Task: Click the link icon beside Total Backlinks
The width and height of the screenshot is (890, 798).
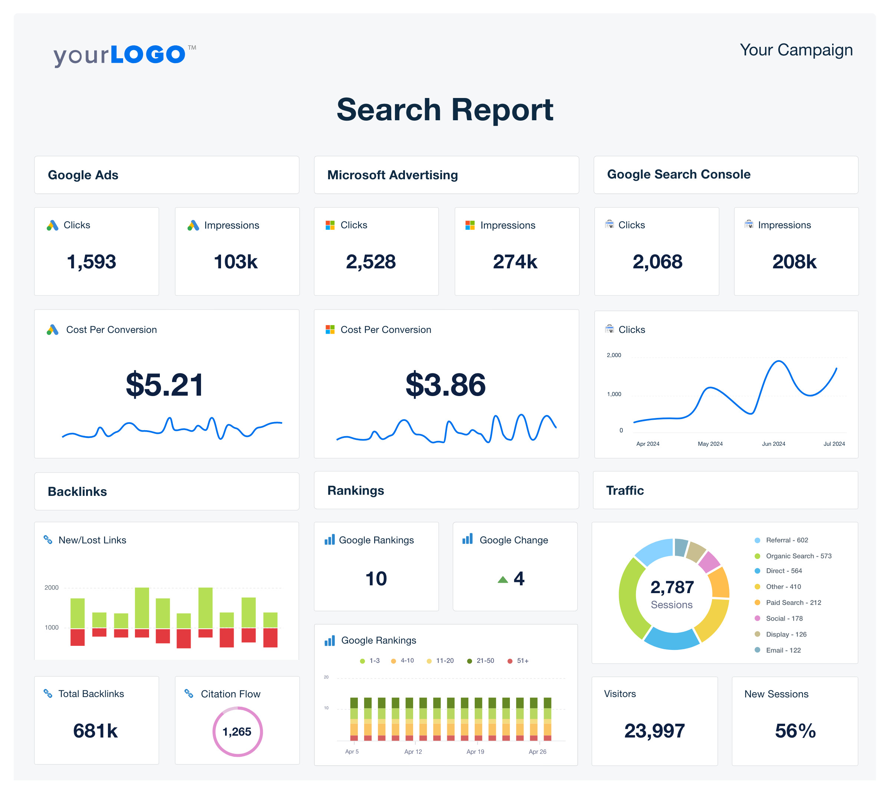Action: (x=48, y=694)
